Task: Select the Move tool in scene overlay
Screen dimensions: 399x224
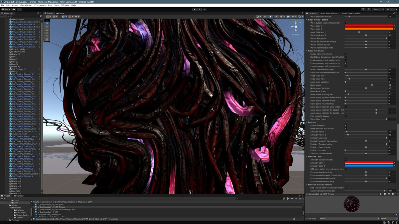Action: 47,27
